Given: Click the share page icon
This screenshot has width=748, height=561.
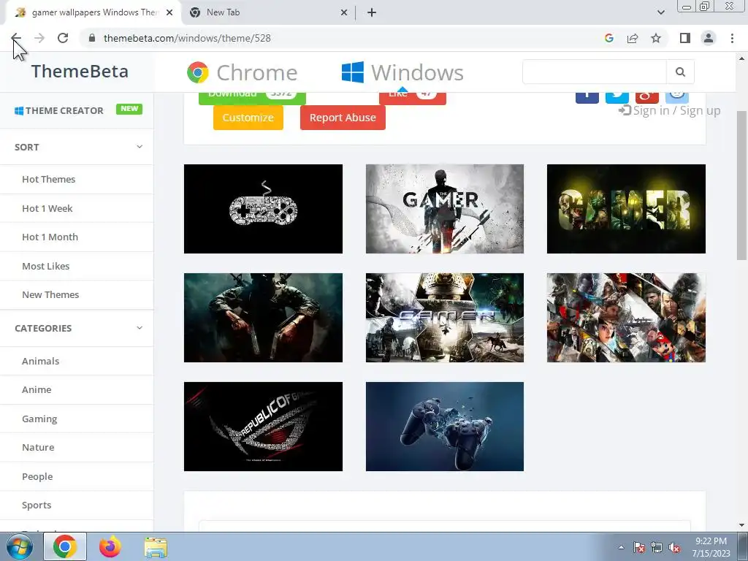Looking at the screenshot, I should pyautogui.click(x=633, y=38).
